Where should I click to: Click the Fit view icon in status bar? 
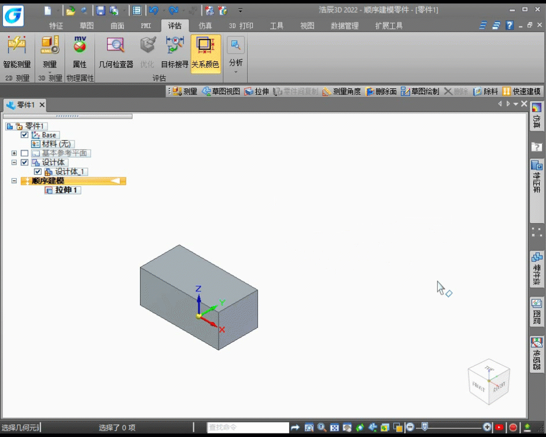pyautogui.click(x=334, y=427)
